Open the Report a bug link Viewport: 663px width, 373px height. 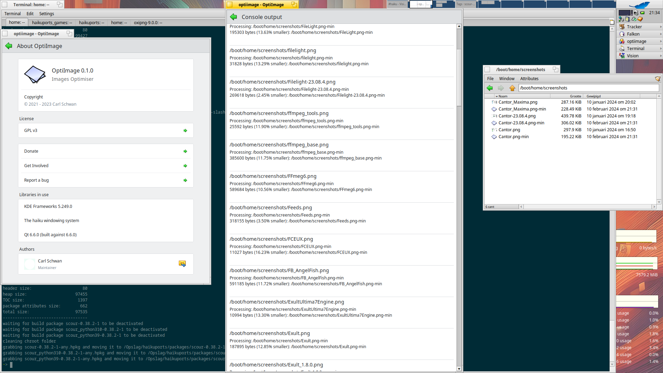[106, 180]
